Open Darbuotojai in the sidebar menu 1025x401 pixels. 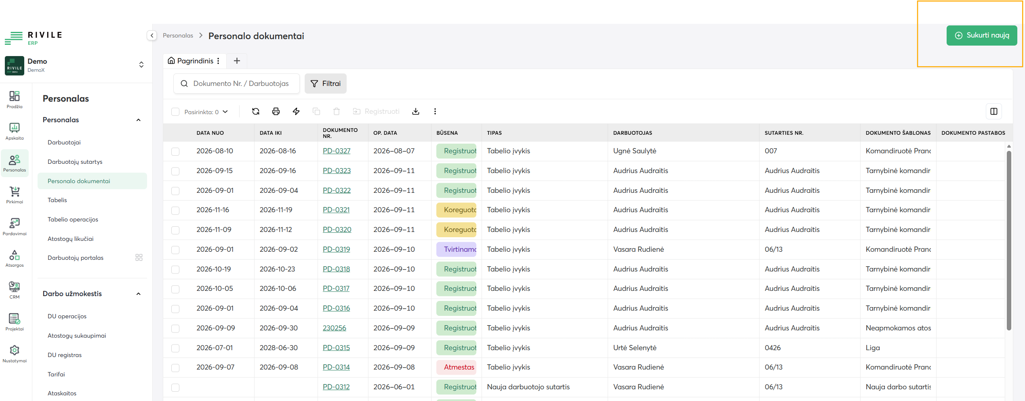pyautogui.click(x=64, y=142)
